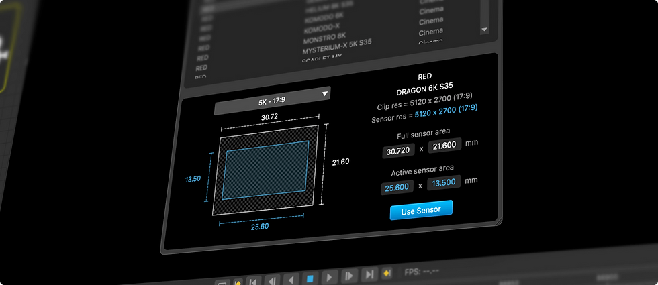658x285 pixels.
Task: Step one frame forward
Action: coord(349,276)
